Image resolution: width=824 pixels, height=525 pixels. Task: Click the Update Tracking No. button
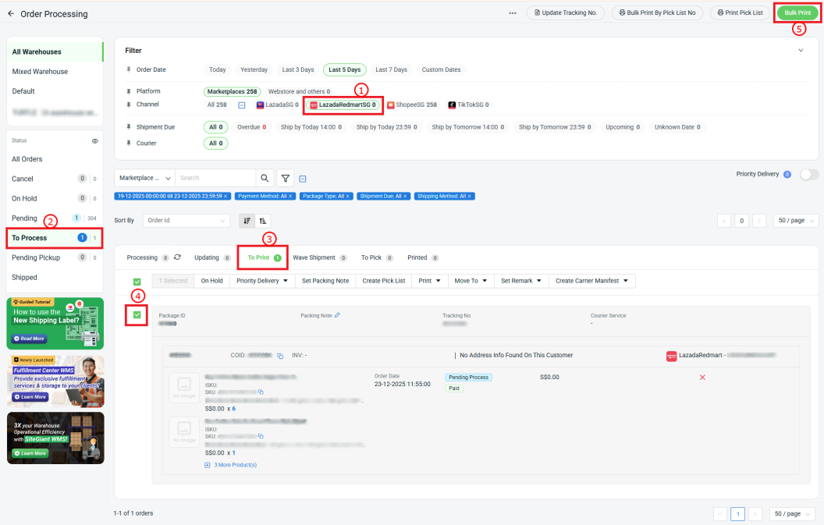click(x=566, y=13)
